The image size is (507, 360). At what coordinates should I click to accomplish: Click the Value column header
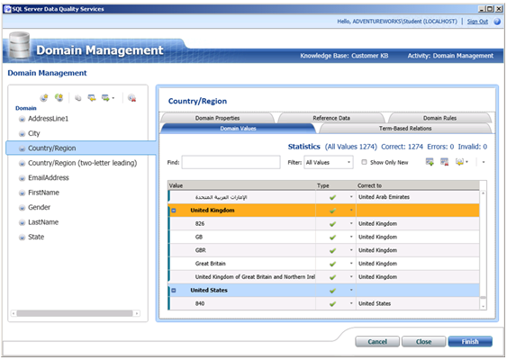tap(241, 185)
